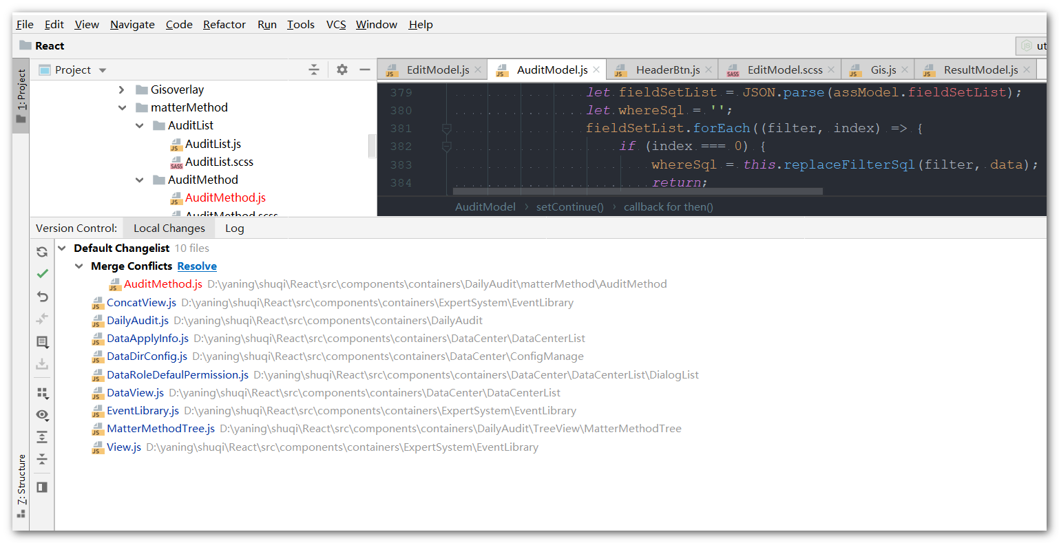Select the Local Changes tab
1059x543 pixels.
point(169,228)
